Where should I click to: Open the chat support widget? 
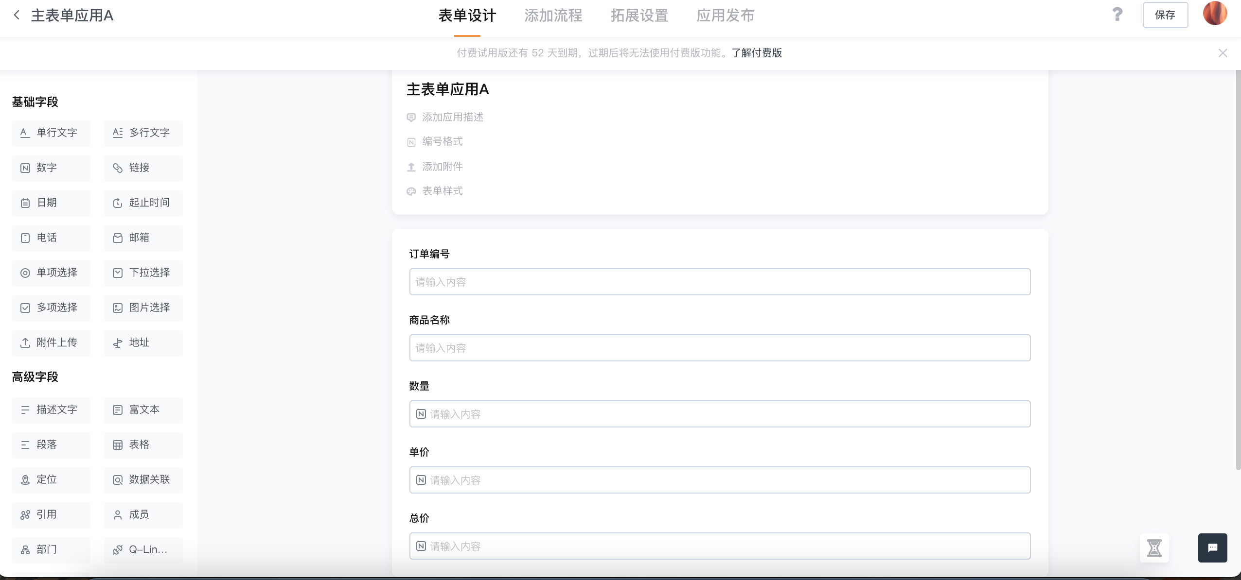click(x=1213, y=548)
